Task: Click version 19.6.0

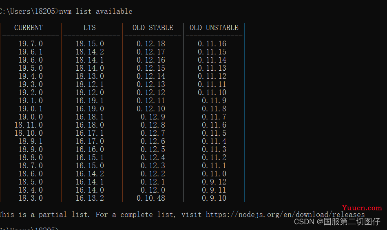Action: tap(31, 60)
